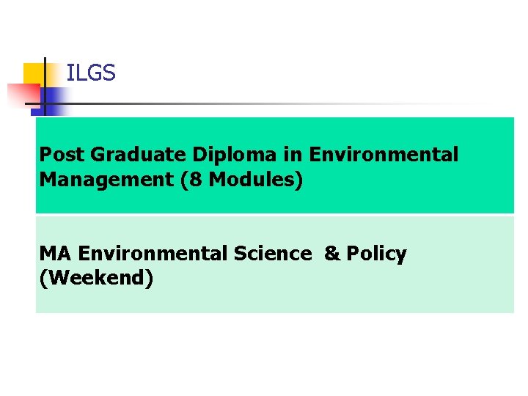
Task: Click "Environmental" in the Diploma row
Action: click(x=384, y=155)
